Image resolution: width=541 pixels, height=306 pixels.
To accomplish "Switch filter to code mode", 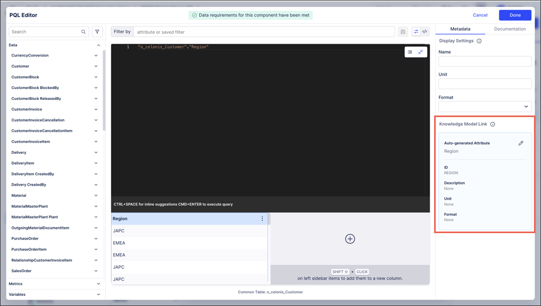I will (x=425, y=32).
